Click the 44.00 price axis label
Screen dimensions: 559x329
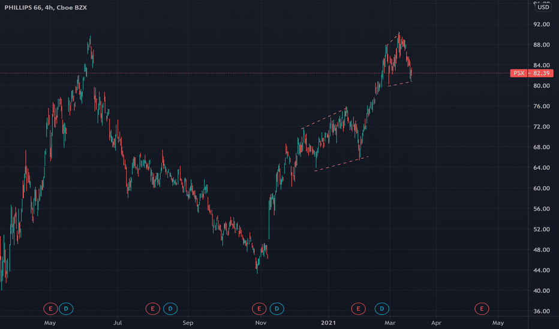(x=542, y=270)
